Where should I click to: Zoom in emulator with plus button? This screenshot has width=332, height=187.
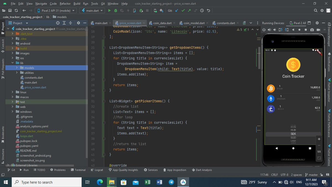[x=319, y=139]
